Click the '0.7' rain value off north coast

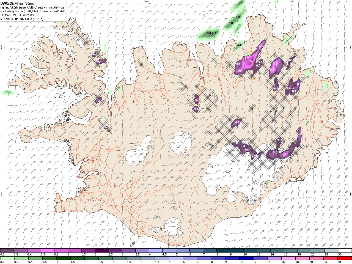pyautogui.click(x=214, y=34)
